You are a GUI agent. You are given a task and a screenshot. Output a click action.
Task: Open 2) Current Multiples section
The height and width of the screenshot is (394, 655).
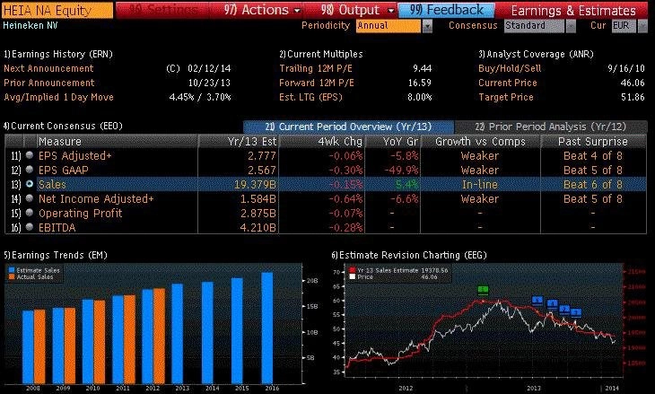tap(321, 54)
